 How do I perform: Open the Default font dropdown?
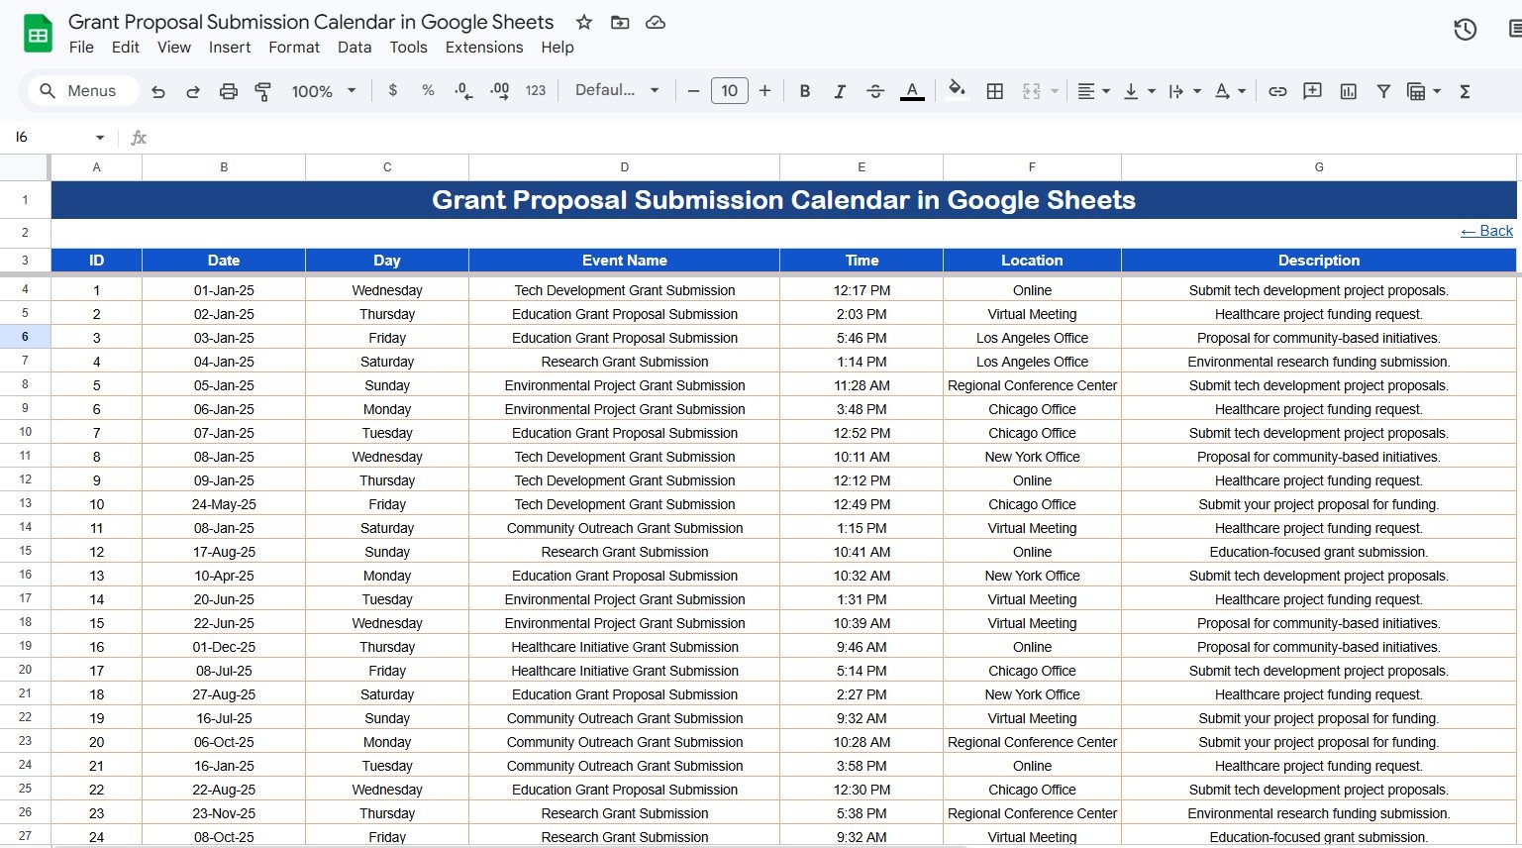[x=617, y=90]
